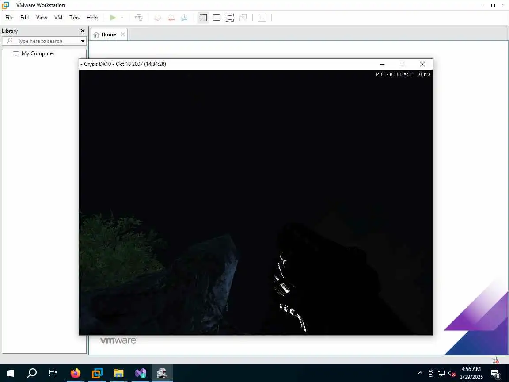Open File Explorer from taskbar
The width and height of the screenshot is (509, 382).
(x=119, y=373)
